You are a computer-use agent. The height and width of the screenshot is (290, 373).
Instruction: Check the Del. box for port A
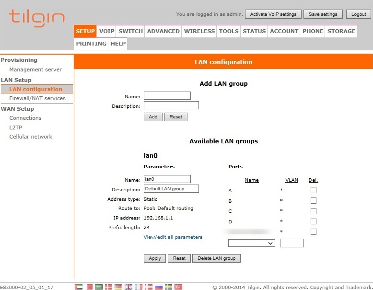coord(313,190)
